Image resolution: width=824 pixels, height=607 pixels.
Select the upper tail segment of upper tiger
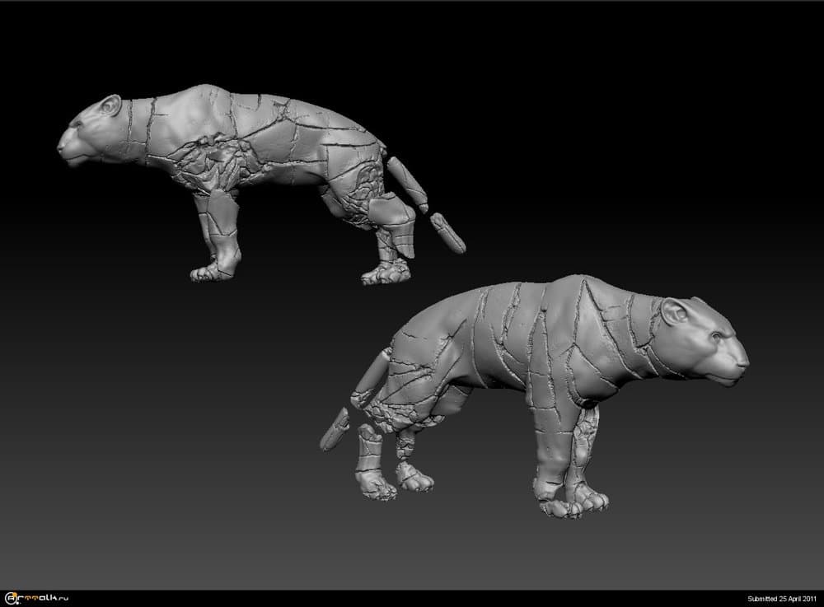[x=407, y=184]
